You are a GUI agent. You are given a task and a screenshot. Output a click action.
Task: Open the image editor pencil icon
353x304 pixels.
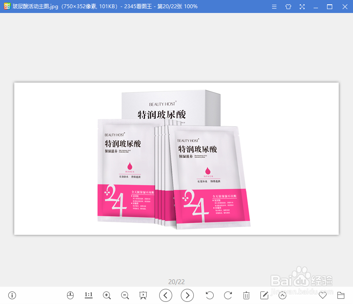[264, 295]
